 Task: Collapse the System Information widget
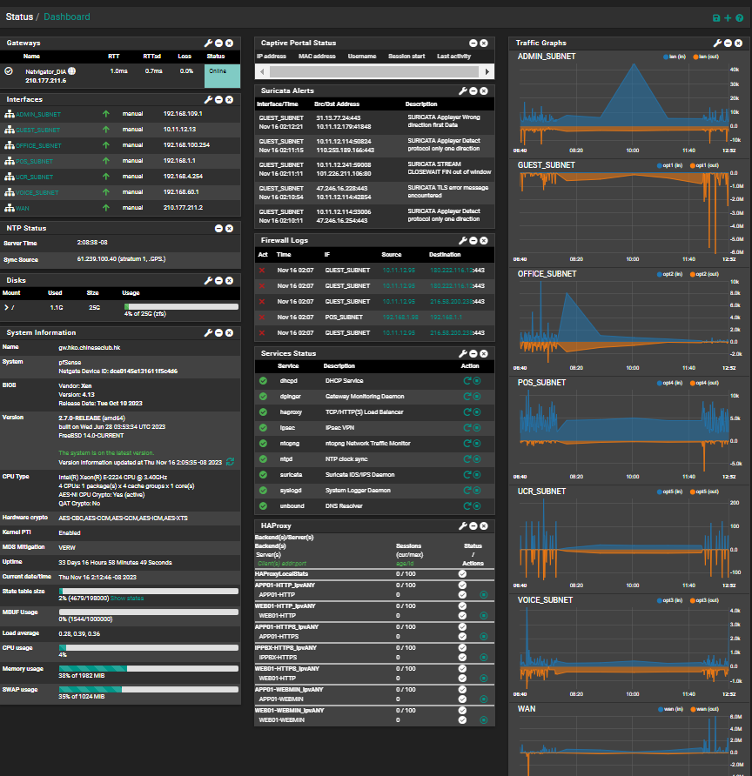tap(218, 332)
